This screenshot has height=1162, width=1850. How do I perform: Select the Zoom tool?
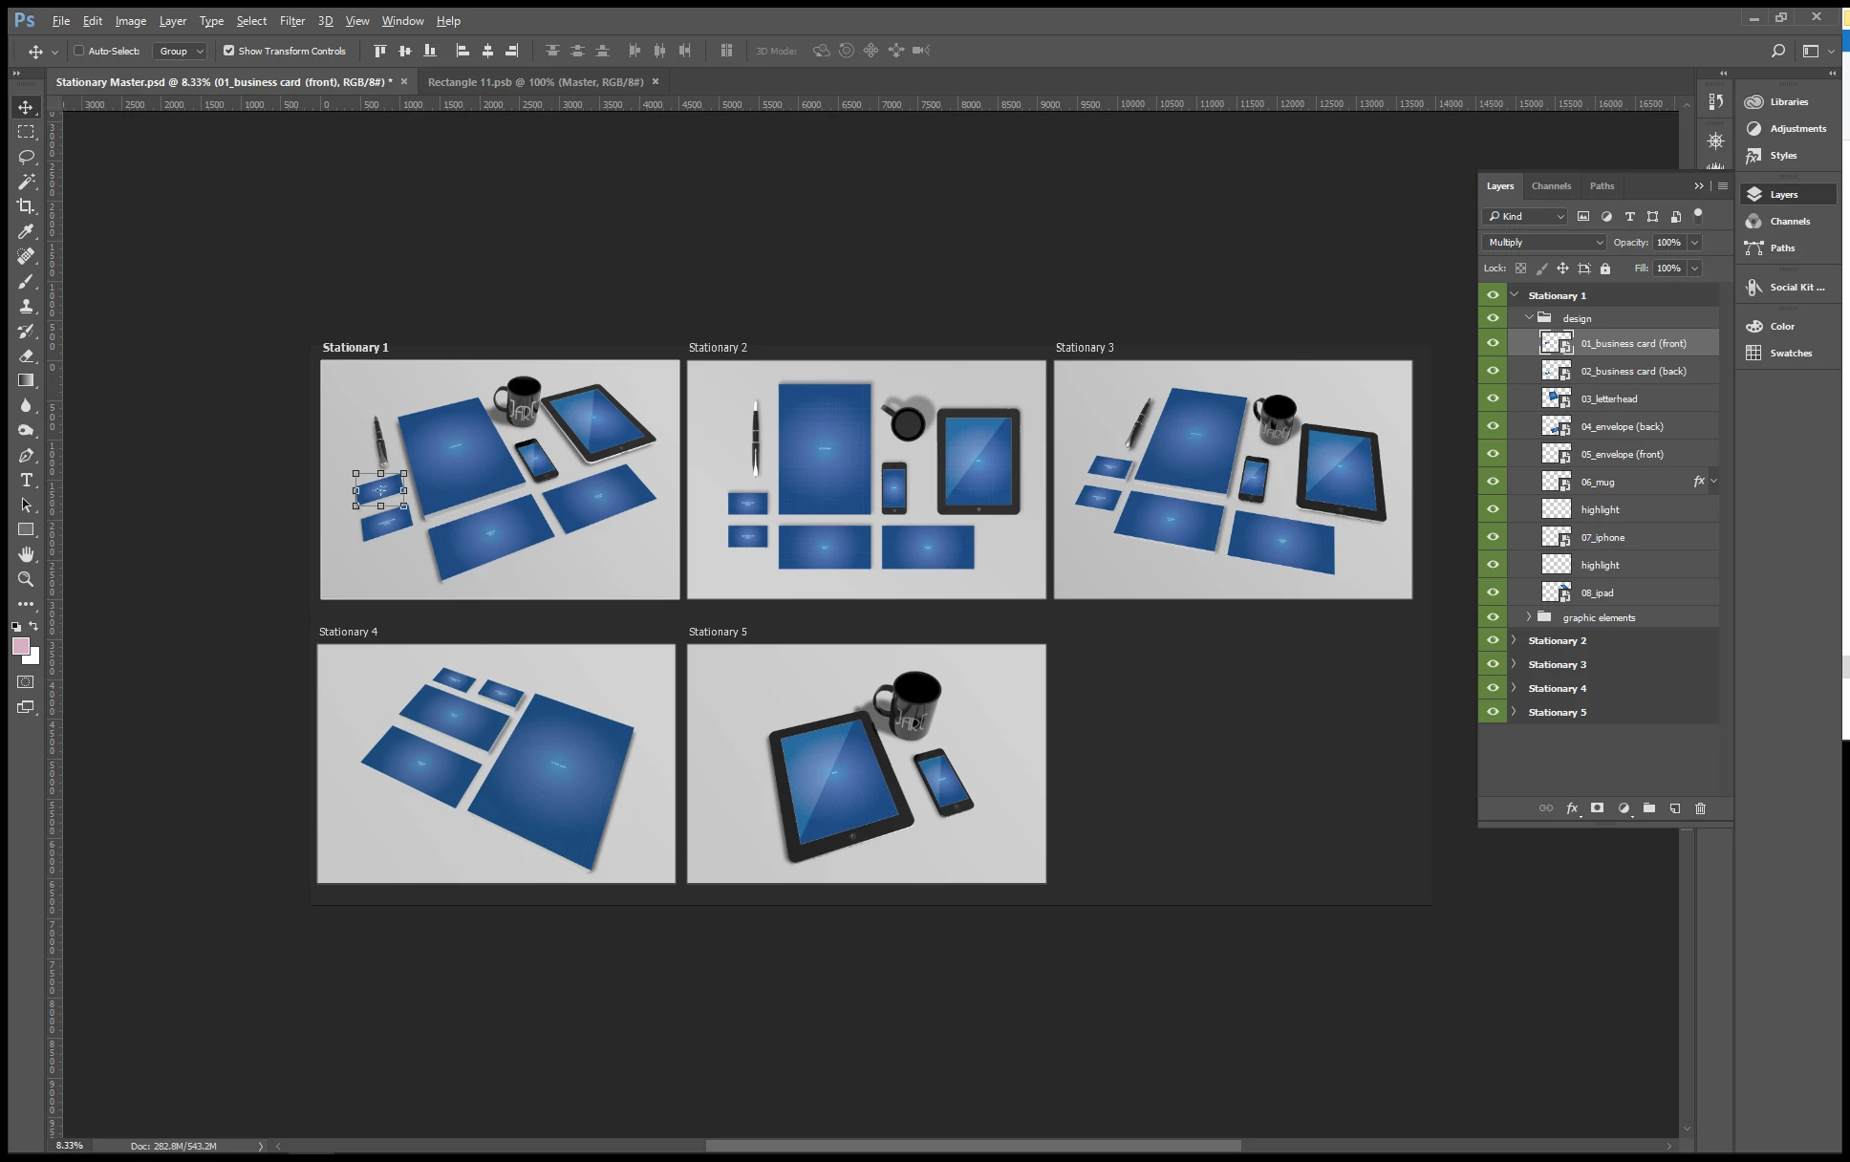tap(26, 579)
